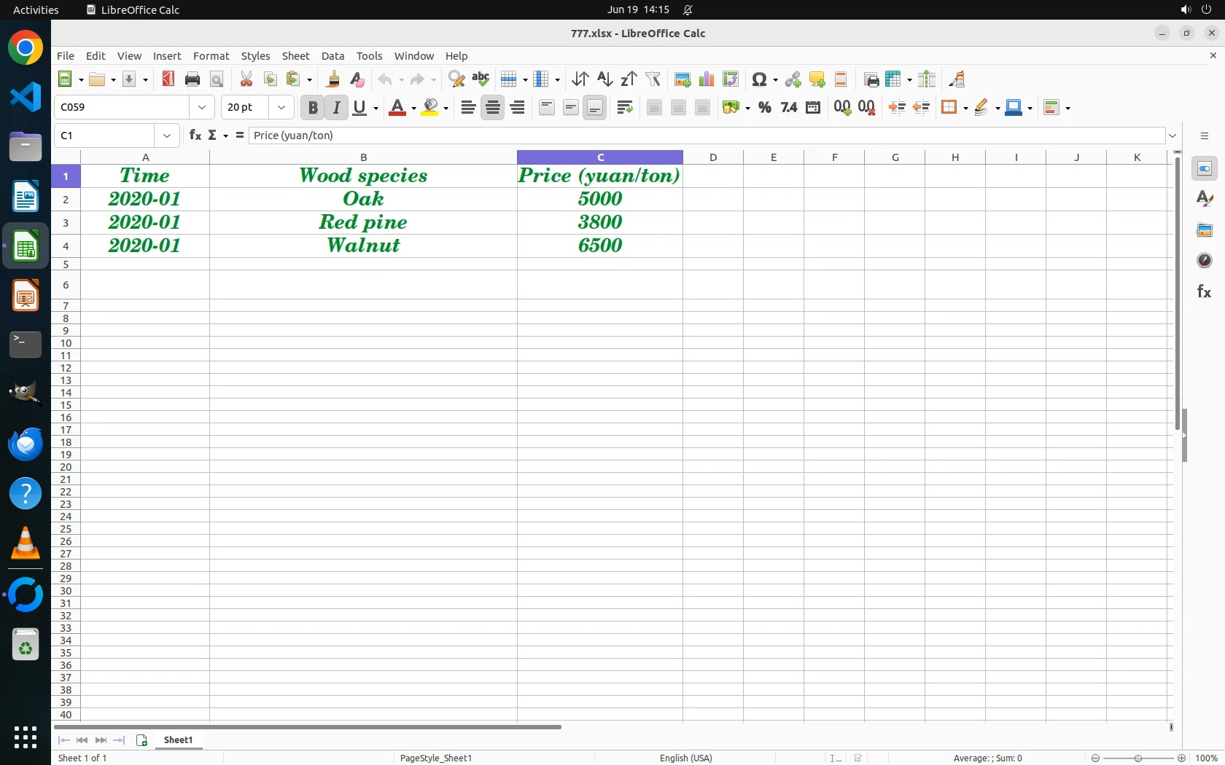Open the Function Wizard icon
The width and height of the screenshot is (1225, 765).
pos(195,136)
